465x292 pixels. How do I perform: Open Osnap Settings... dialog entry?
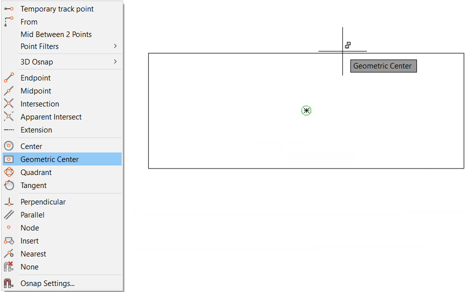[48, 283]
